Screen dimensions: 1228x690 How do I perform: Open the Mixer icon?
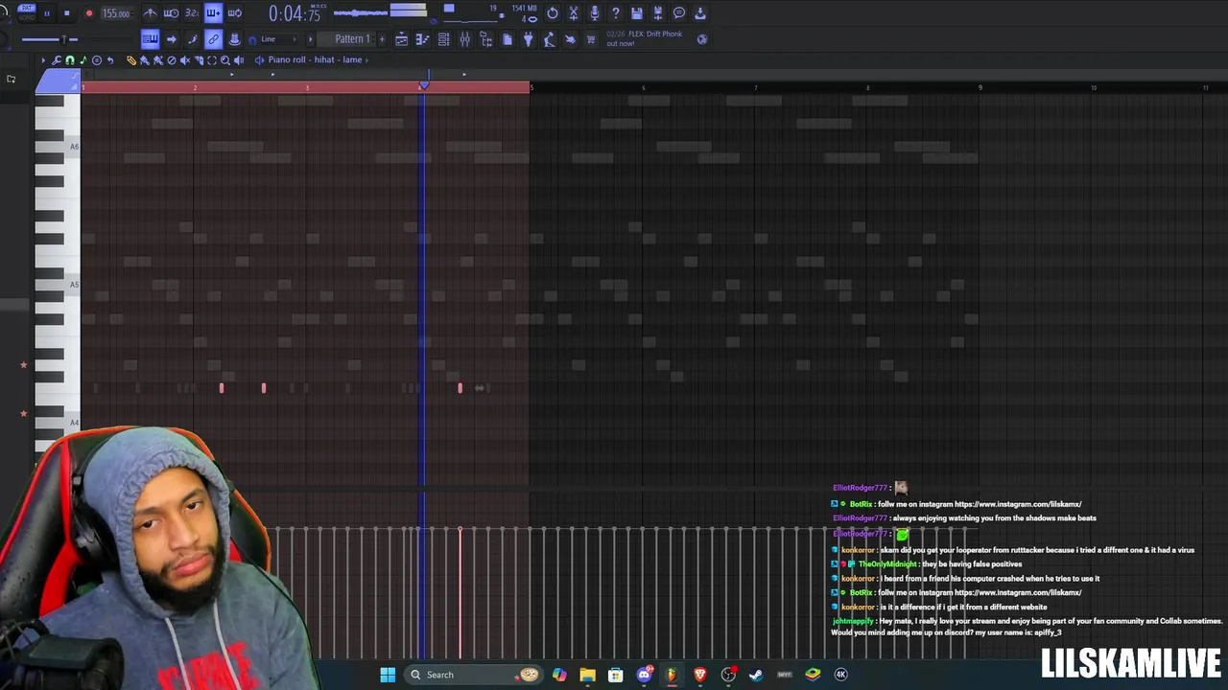pyautogui.click(x=465, y=39)
